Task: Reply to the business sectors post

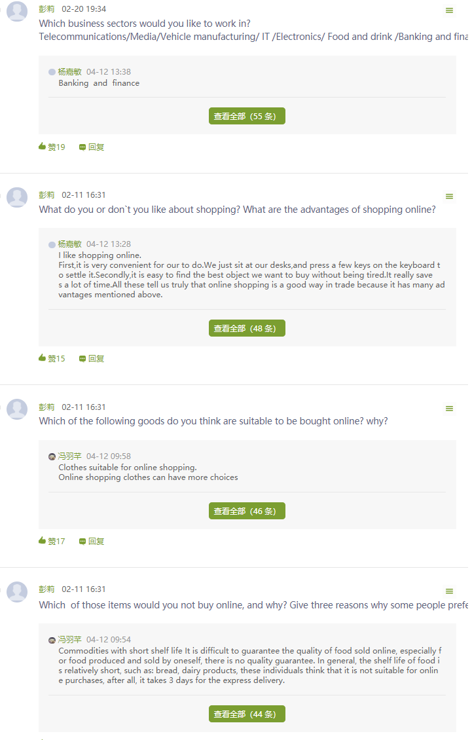Action: 92,147
